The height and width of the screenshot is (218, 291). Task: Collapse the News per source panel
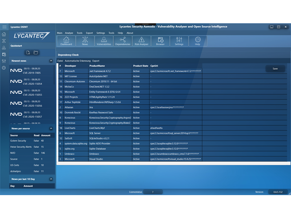[51, 129]
